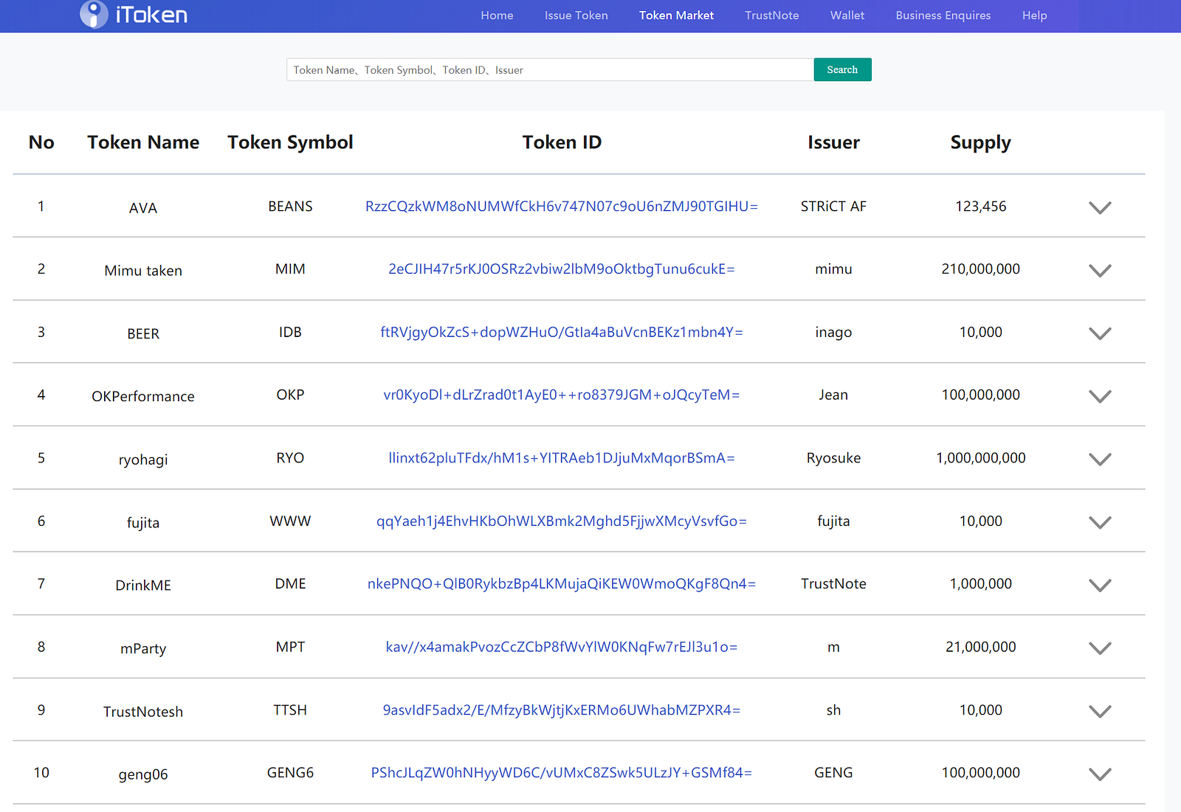Expand the Mimu taken row chevron
Image resolution: width=1181 pixels, height=812 pixels.
1100,271
